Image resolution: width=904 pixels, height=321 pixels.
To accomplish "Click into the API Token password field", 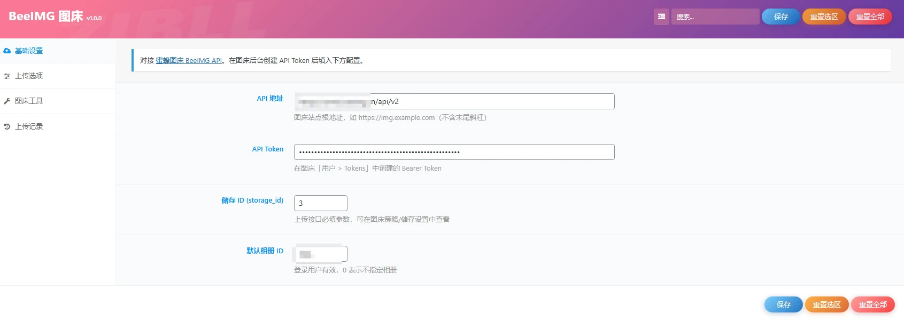I will click(x=454, y=152).
